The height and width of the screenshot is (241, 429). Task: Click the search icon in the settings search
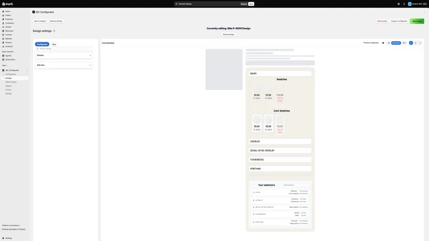click(38, 49)
